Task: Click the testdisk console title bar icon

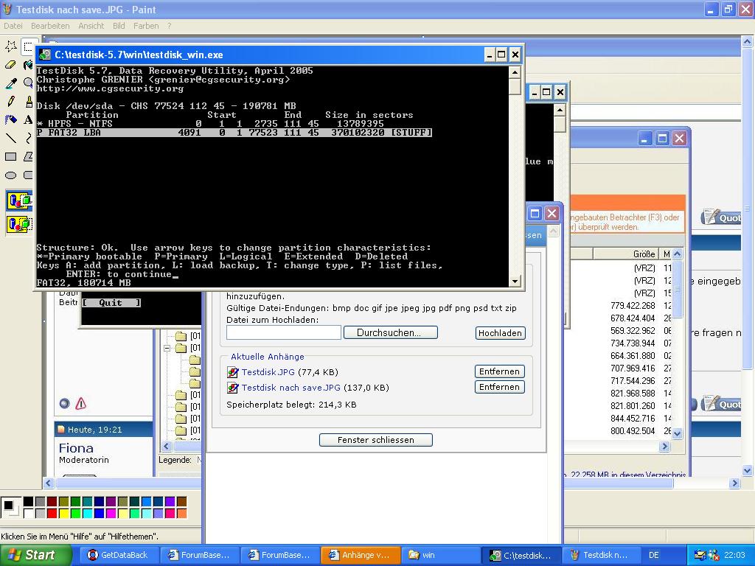Action: (x=45, y=55)
